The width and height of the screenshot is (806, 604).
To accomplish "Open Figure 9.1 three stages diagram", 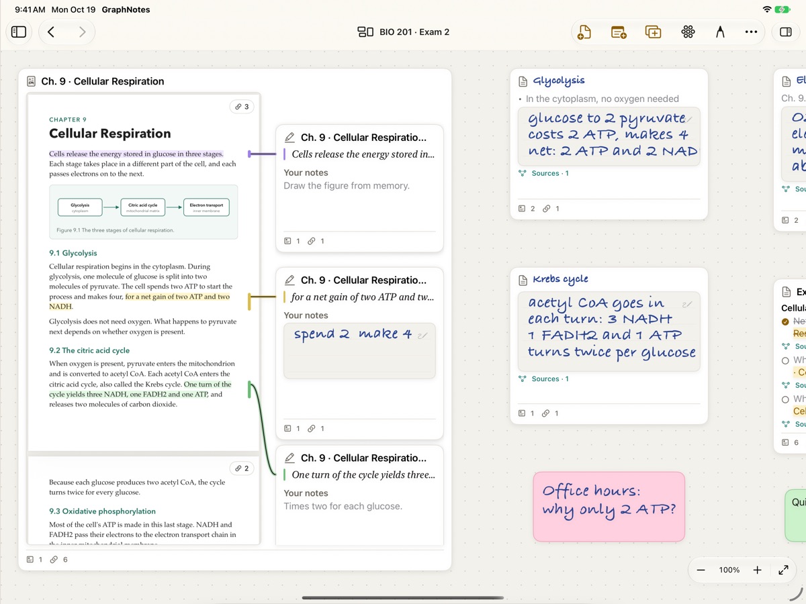I will (144, 212).
